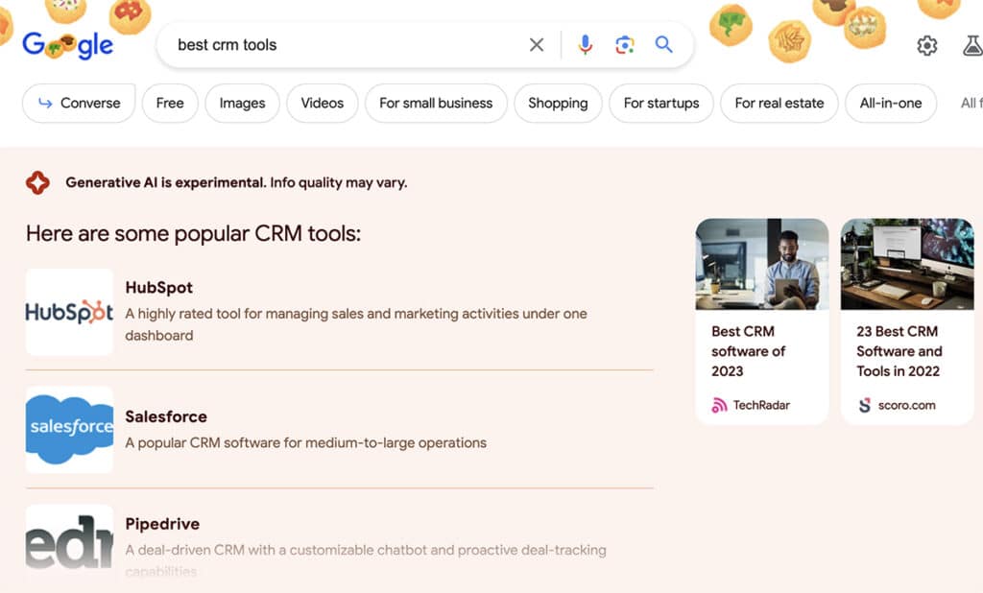Click the TechRadar card photo
The width and height of the screenshot is (983, 593).
(x=762, y=264)
